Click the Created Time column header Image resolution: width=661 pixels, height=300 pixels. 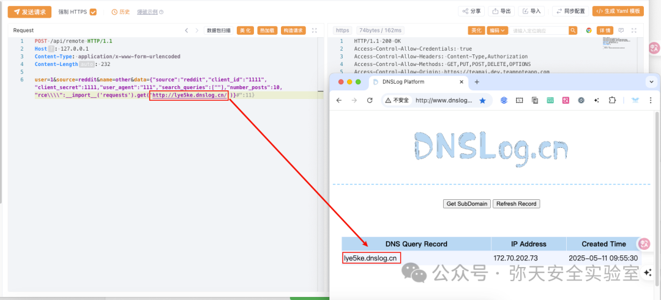pyautogui.click(x=603, y=244)
